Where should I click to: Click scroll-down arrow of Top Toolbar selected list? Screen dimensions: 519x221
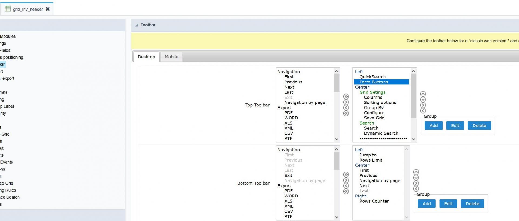(x=413, y=139)
